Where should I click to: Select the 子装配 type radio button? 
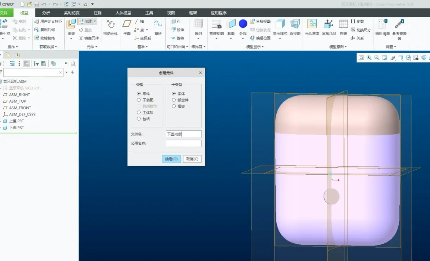(139, 100)
